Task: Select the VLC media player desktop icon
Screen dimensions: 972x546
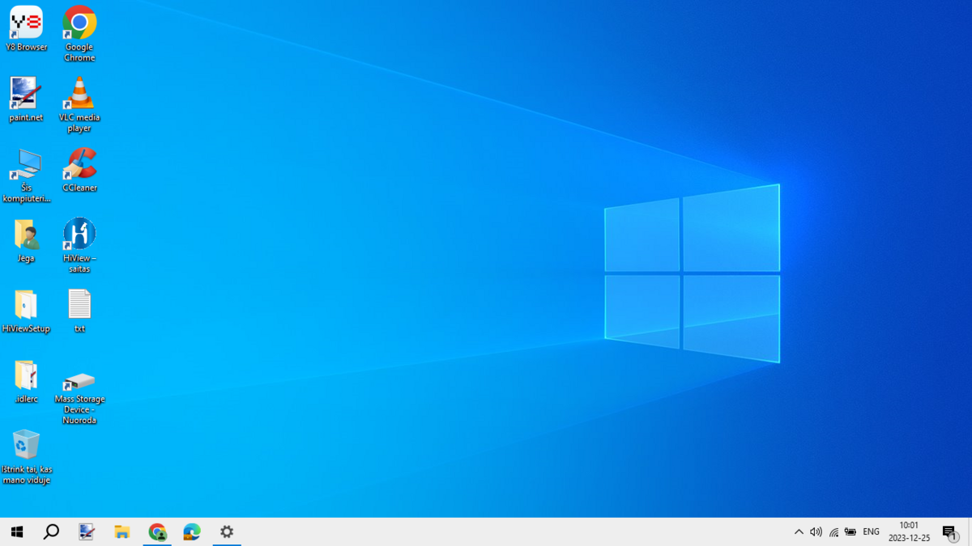Action: tap(79, 95)
